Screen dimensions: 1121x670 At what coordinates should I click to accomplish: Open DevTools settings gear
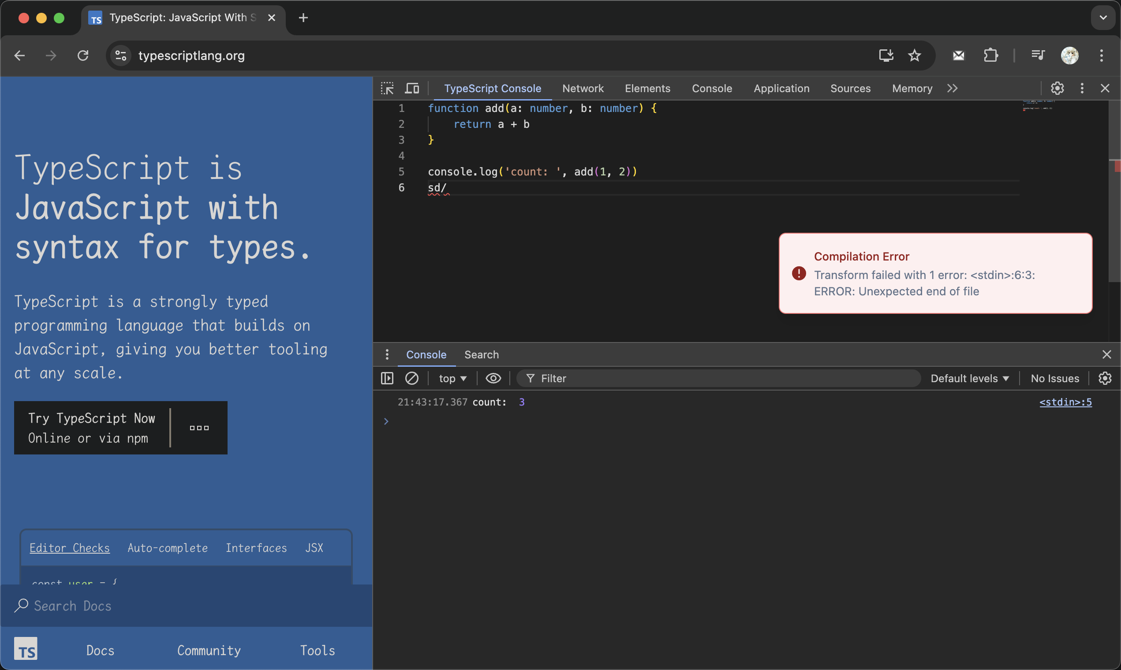tap(1057, 88)
